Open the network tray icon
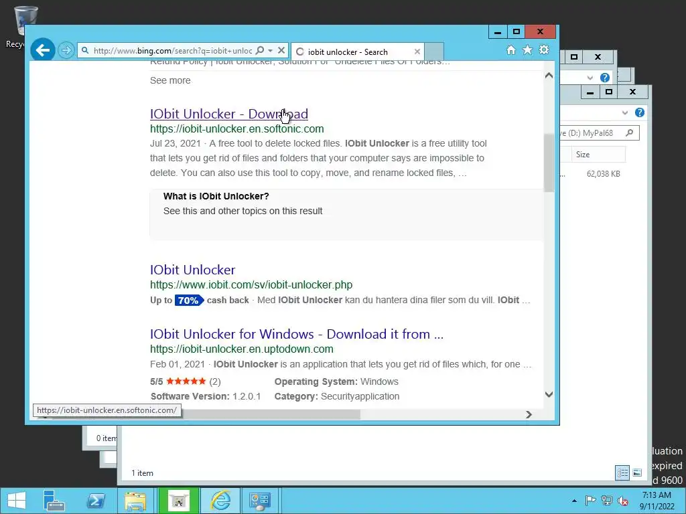Viewport: 686px width, 514px height. tap(607, 501)
